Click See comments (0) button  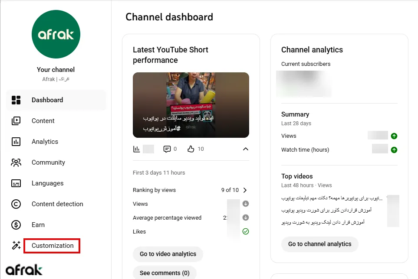[165, 273]
